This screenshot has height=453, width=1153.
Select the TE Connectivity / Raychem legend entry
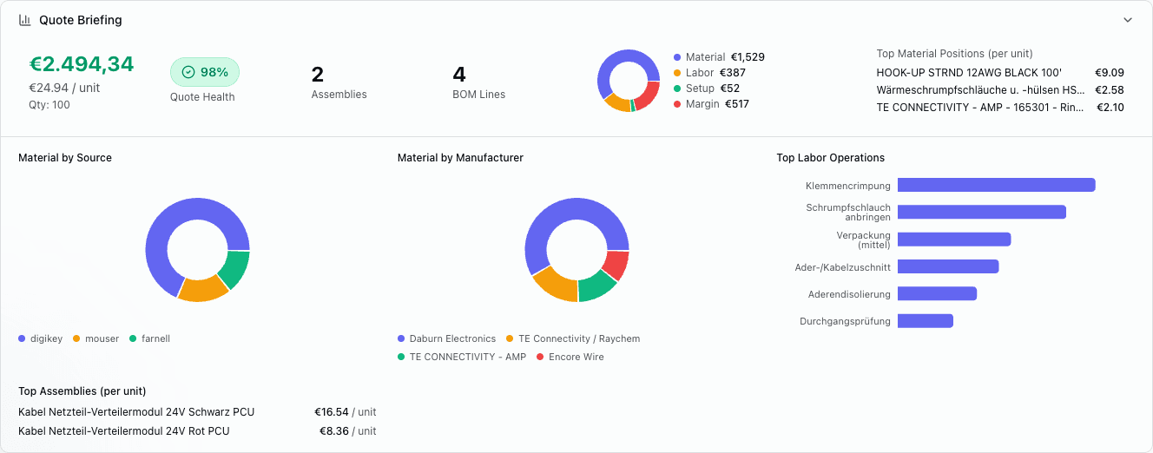pos(573,338)
